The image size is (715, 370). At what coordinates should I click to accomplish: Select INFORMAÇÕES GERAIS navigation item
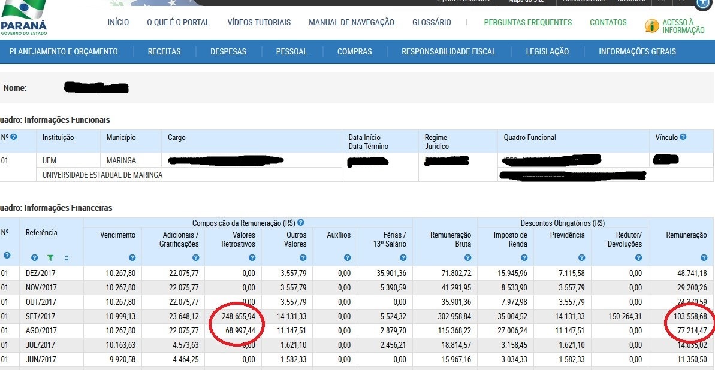638,51
